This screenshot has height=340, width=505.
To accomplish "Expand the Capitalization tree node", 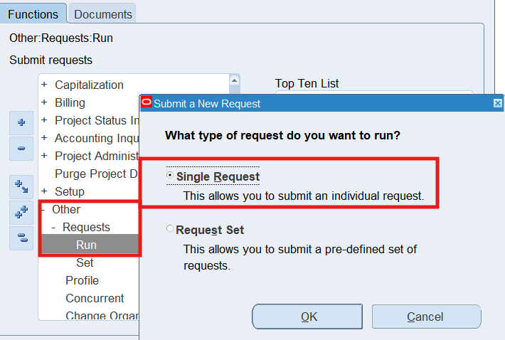I will [x=44, y=85].
